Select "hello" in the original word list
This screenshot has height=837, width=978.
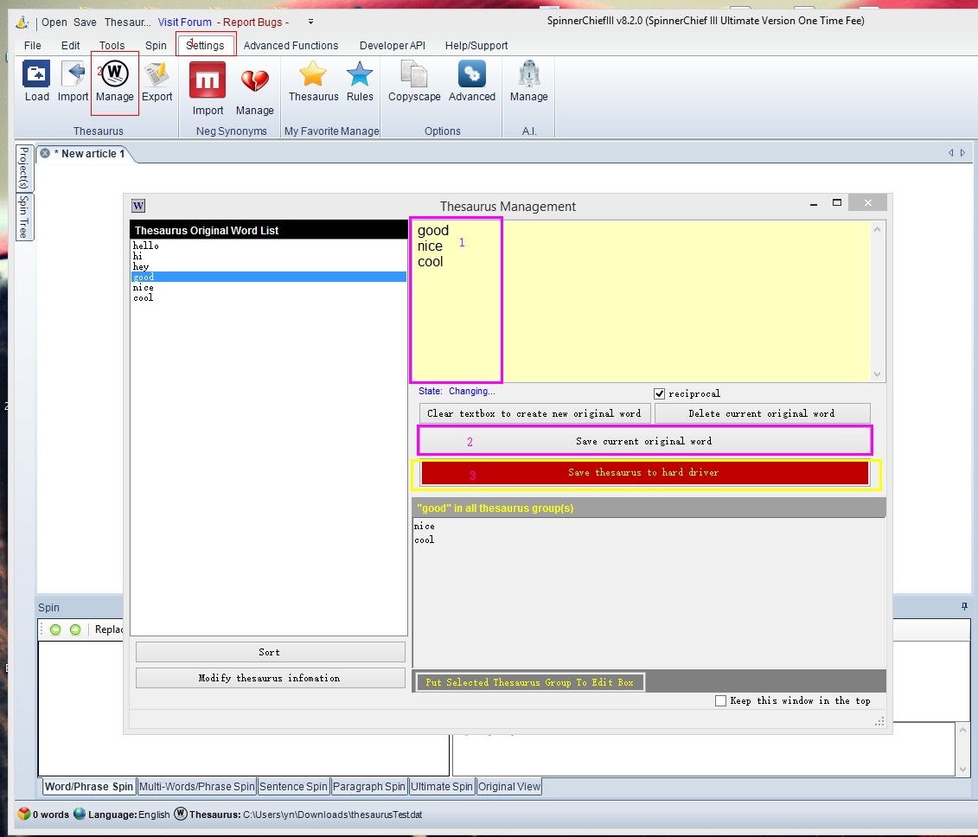tap(146, 246)
